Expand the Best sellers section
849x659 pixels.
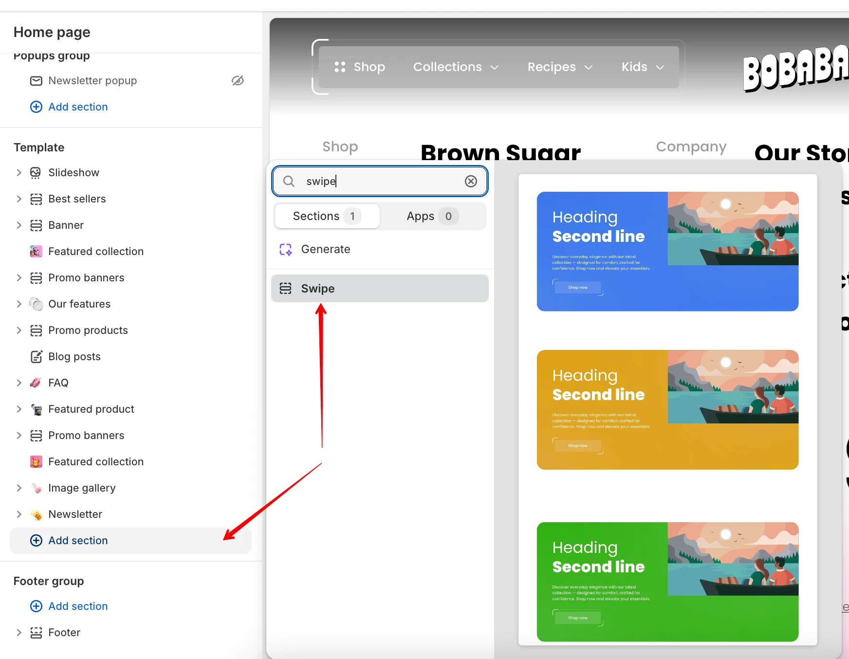19,199
